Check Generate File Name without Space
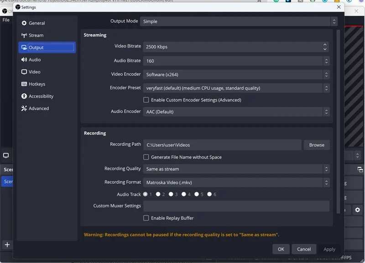365x263 pixels. (x=146, y=157)
